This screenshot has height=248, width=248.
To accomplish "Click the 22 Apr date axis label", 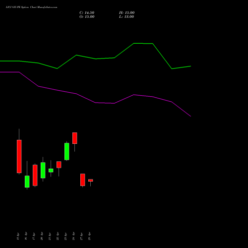I will [58, 236].
